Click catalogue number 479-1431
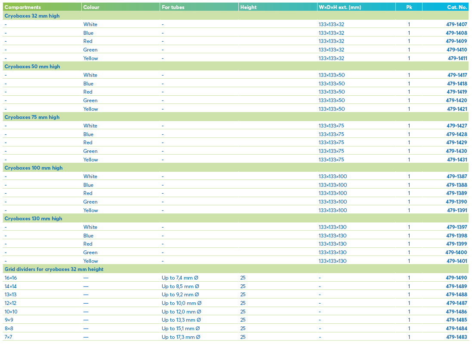The image size is (472, 344). click(457, 160)
